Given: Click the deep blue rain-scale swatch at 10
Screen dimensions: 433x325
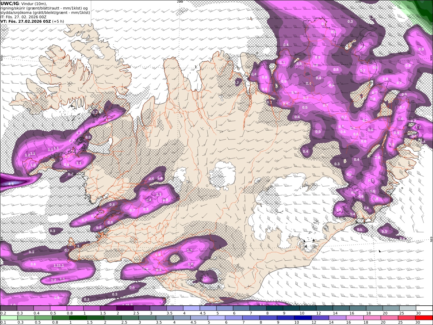Looking at the screenshot, I should 303,318.
